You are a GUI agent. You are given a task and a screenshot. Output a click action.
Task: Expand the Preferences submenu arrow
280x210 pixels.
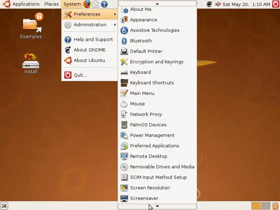pos(115,14)
